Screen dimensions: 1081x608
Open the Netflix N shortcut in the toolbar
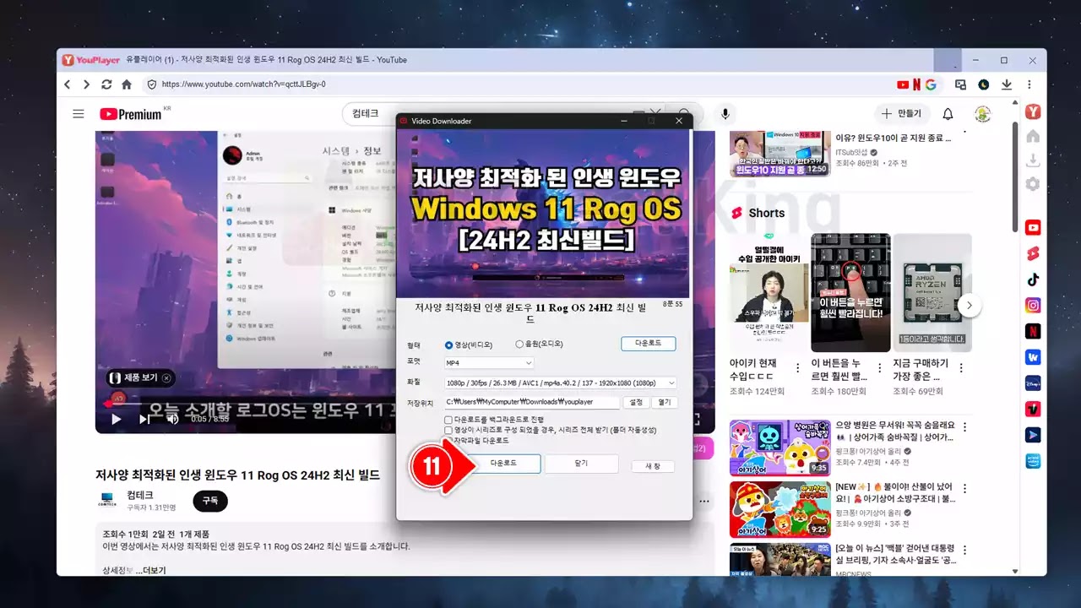pyautogui.click(x=916, y=84)
